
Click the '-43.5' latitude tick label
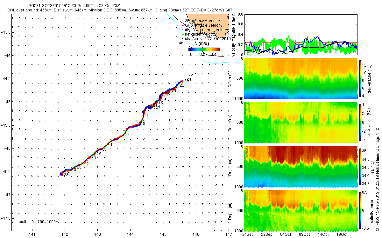point(6,32)
